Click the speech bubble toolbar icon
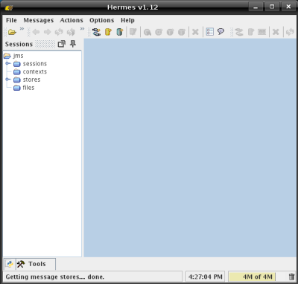The image size is (298, 284). click(x=221, y=31)
